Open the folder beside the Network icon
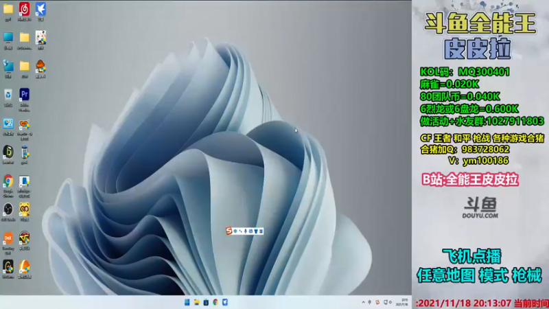 (x=24, y=68)
